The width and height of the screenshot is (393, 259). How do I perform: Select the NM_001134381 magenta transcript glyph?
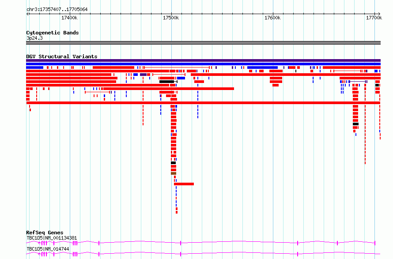tap(201, 243)
